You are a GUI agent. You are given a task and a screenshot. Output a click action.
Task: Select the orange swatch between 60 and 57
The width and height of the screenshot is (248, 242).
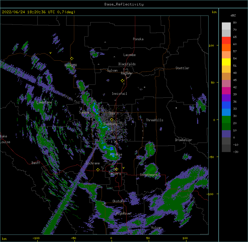point(226,47)
